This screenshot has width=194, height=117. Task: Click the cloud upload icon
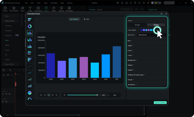(x=139, y=3)
